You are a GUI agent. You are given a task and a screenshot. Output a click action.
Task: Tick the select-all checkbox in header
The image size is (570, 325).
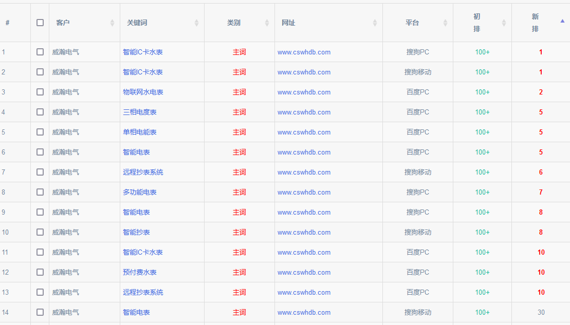[40, 23]
